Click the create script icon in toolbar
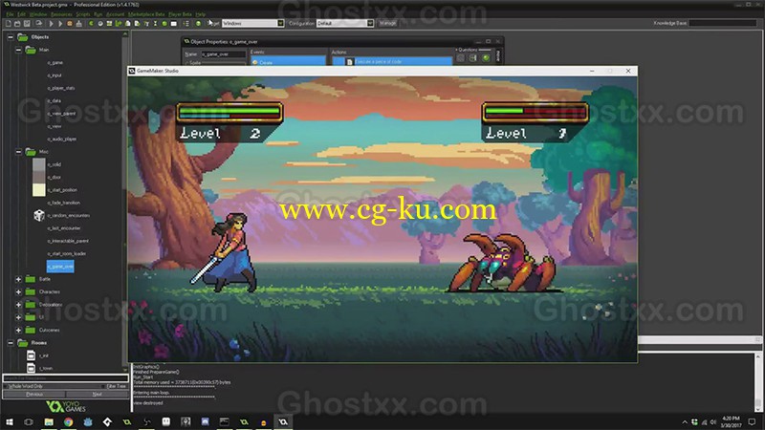 (128, 23)
